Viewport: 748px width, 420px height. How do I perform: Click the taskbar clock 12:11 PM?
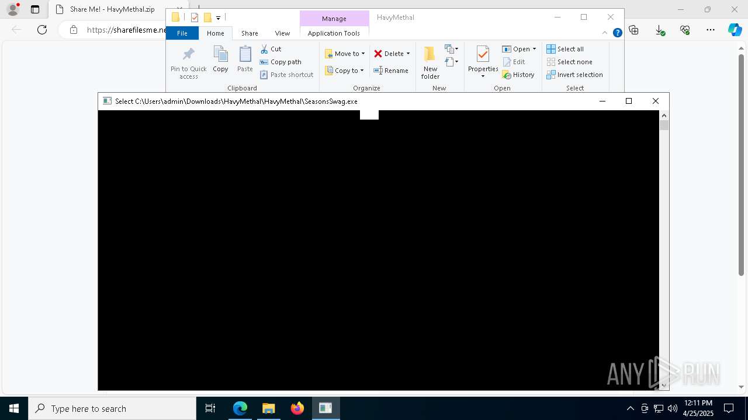pos(698,403)
